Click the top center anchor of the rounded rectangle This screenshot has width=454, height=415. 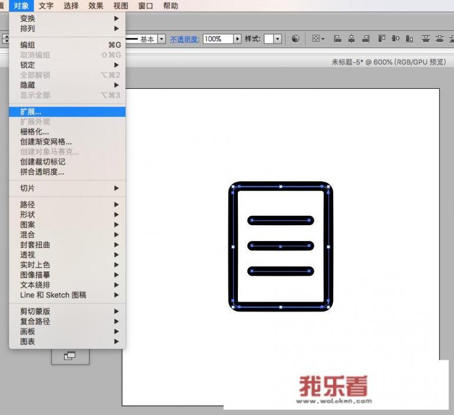280,187
